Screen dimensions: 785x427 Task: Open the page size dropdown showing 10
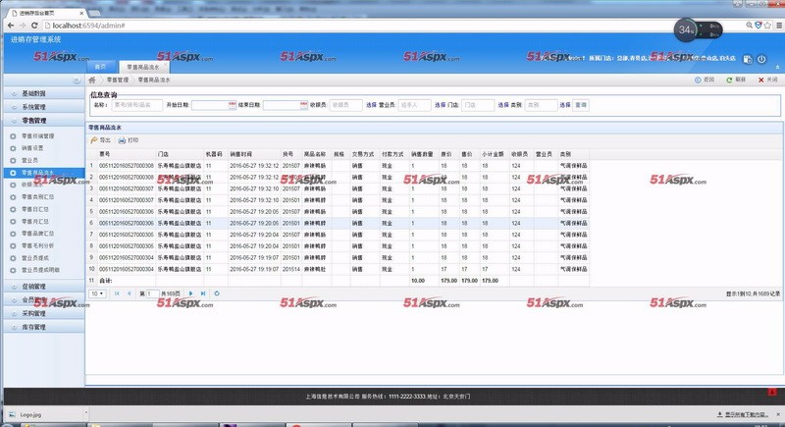[97, 294]
